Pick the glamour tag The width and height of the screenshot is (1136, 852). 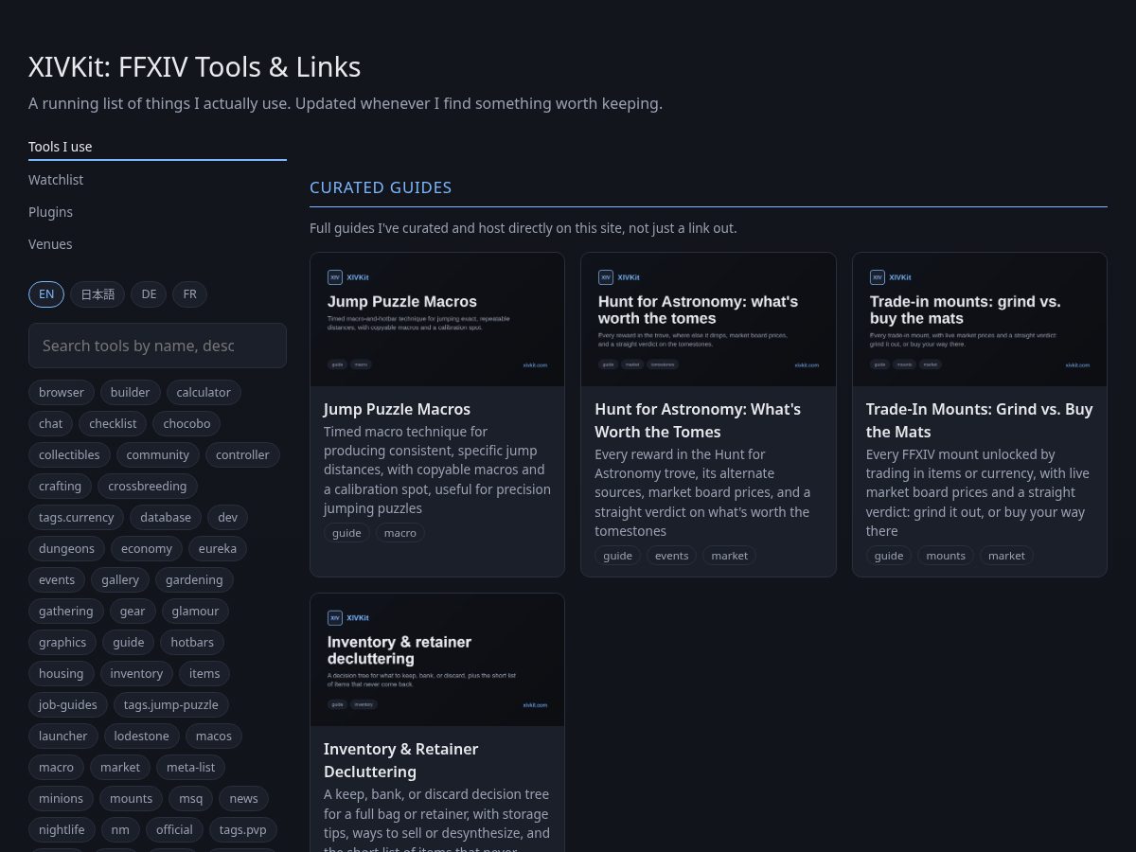click(195, 611)
